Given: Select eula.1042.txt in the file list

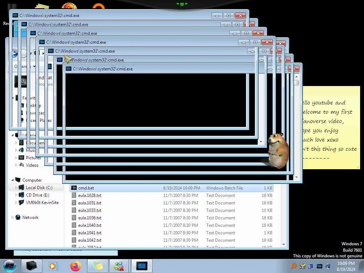Looking at the screenshot, I should tap(172, 240).
